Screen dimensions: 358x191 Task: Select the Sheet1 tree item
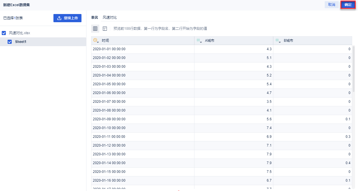point(21,42)
